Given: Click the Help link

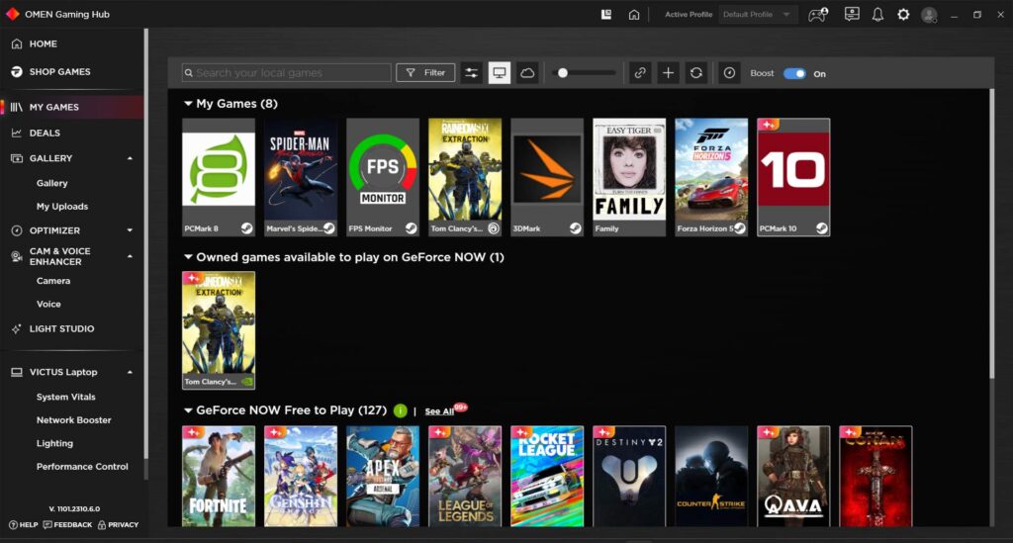Looking at the screenshot, I should click(x=24, y=525).
